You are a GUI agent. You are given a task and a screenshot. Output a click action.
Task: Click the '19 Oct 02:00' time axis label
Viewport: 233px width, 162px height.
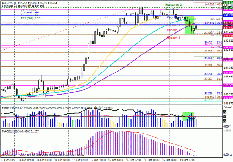coord(188,160)
